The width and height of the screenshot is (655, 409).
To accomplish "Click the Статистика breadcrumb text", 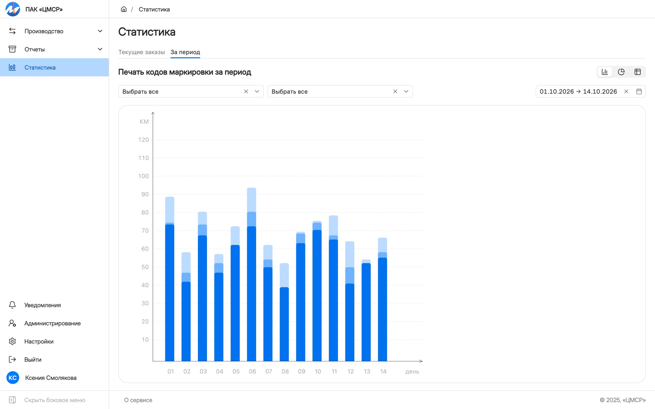I will click(x=154, y=9).
